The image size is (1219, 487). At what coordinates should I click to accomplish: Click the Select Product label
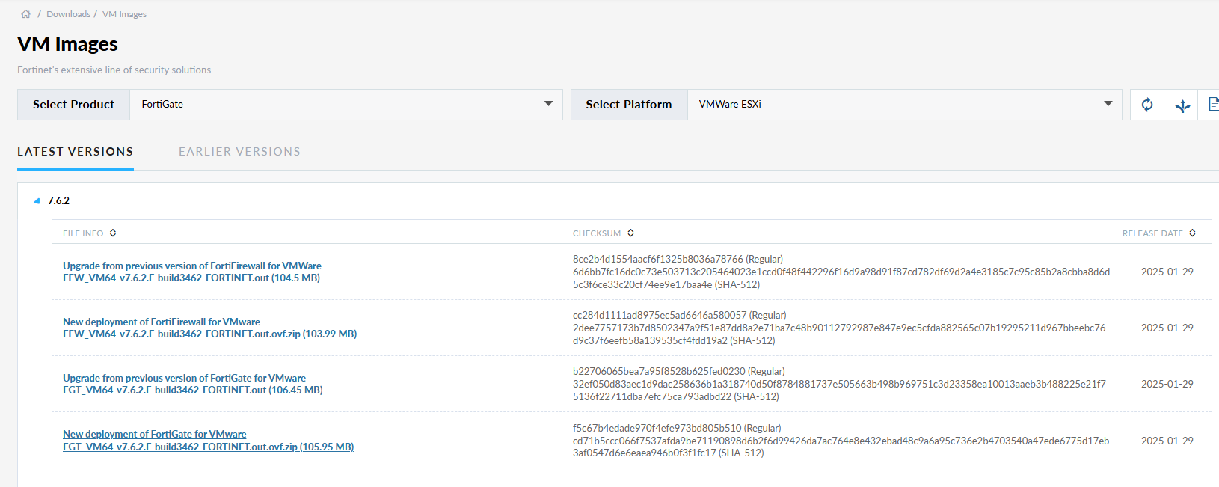(73, 105)
